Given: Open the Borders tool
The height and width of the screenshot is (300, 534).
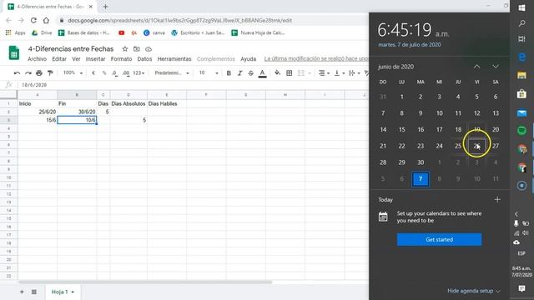Looking at the screenshot, I should click(290, 73).
